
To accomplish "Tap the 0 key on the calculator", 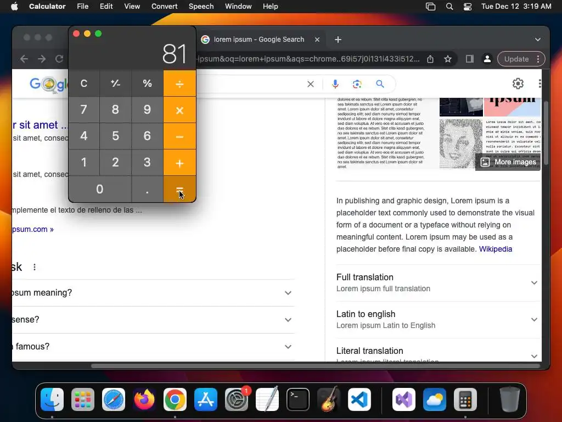I will [100, 189].
